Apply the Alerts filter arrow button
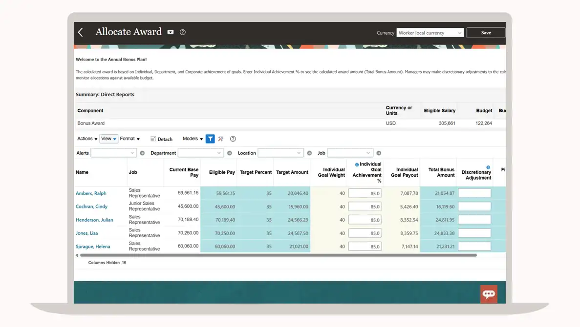The width and height of the screenshot is (580, 327). (x=142, y=153)
